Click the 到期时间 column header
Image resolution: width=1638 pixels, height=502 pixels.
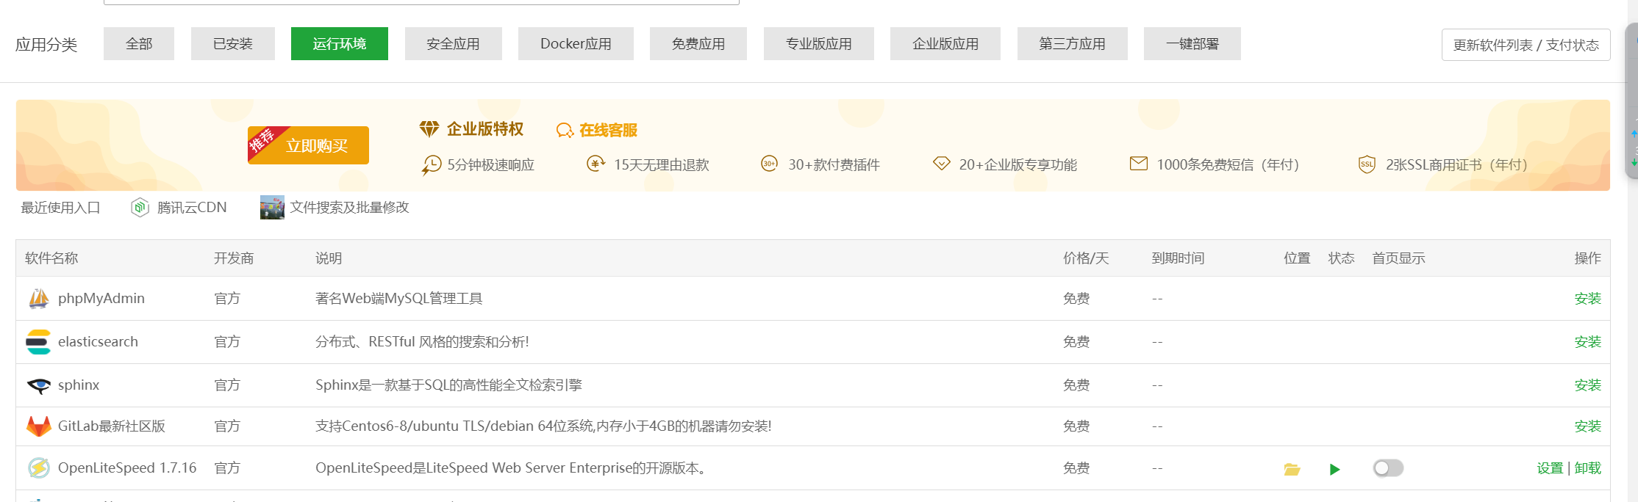click(1179, 258)
